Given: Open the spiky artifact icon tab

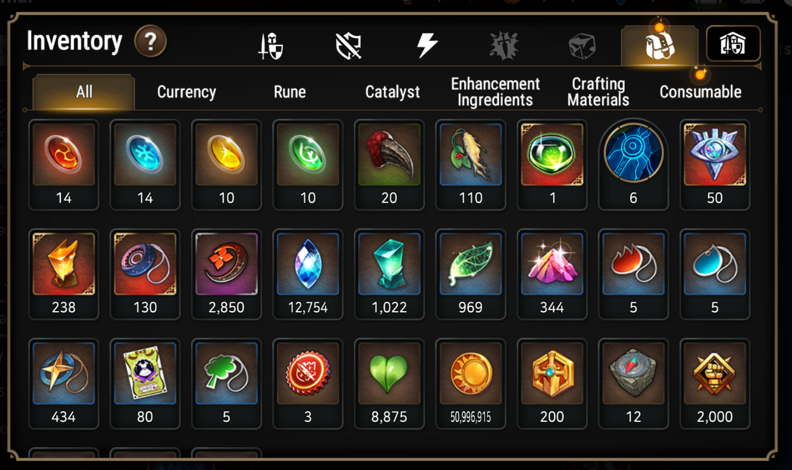Looking at the screenshot, I should tap(504, 45).
